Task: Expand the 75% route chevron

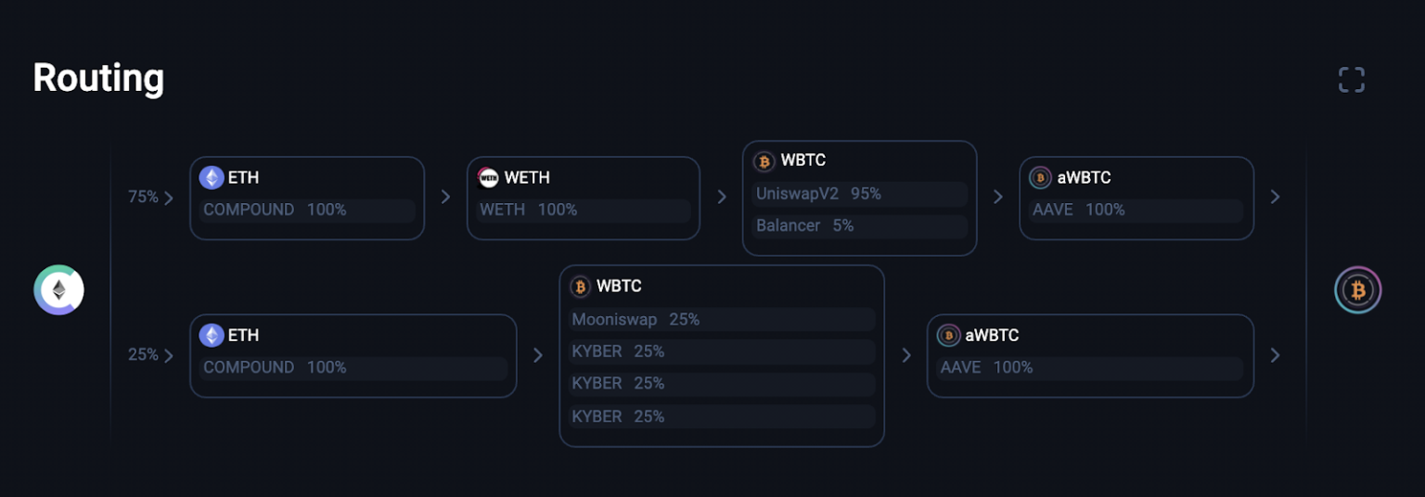Action: coord(168,198)
